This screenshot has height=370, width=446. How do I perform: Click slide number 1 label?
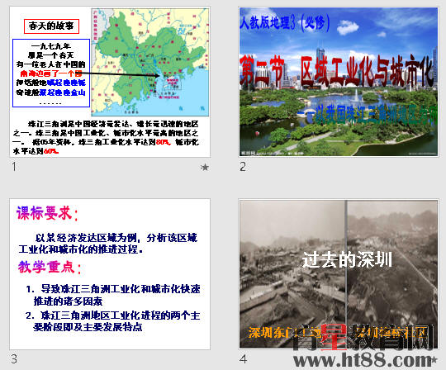tap(14, 167)
